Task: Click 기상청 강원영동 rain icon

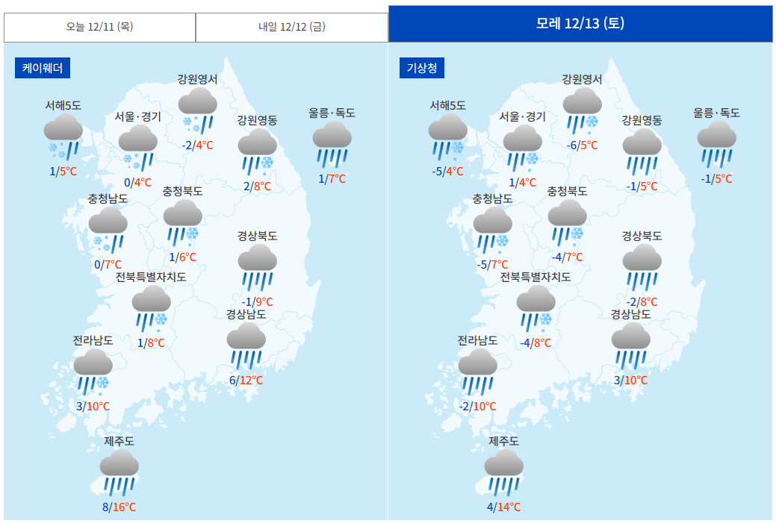Action: click(x=642, y=152)
